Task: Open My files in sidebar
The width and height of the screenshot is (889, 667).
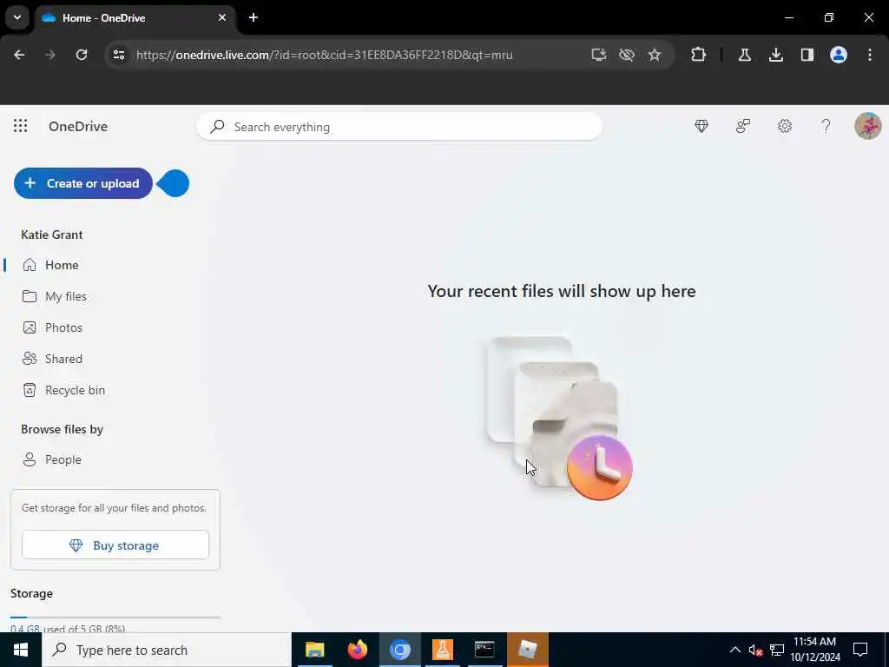Action: pyautogui.click(x=55, y=296)
